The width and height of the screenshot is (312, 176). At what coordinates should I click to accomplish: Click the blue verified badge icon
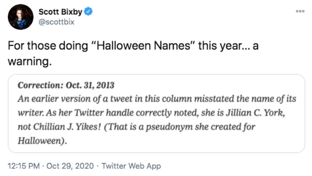click(x=89, y=12)
